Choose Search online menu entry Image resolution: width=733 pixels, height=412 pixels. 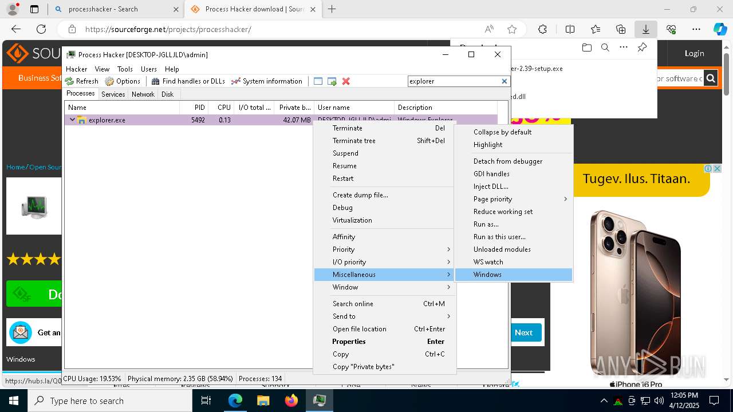(x=385, y=304)
